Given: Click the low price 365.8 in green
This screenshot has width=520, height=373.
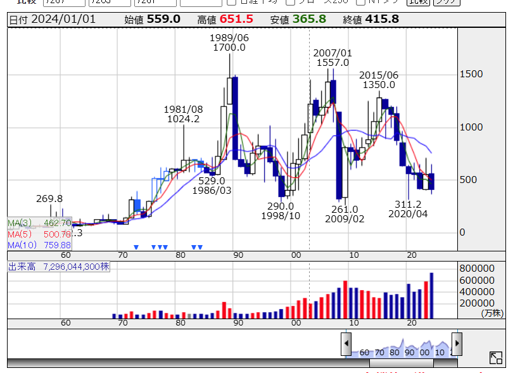Looking at the screenshot, I should click(x=310, y=19).
